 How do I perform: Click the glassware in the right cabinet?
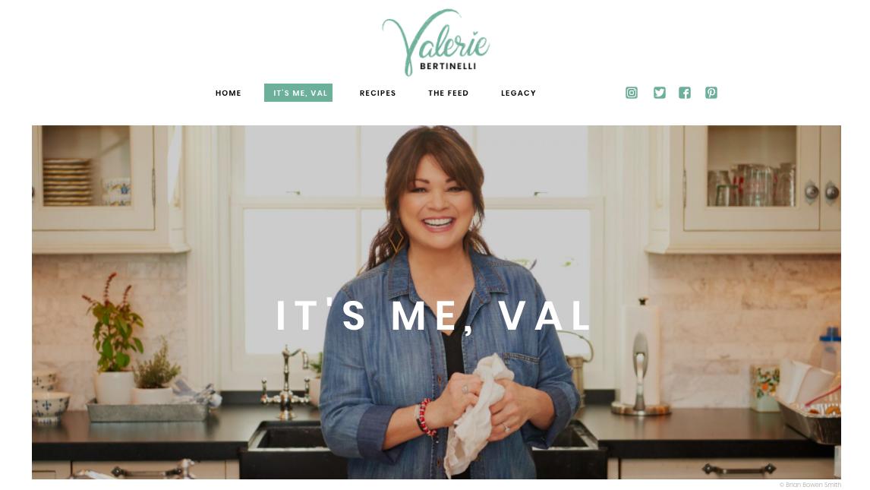click(752, 185)
